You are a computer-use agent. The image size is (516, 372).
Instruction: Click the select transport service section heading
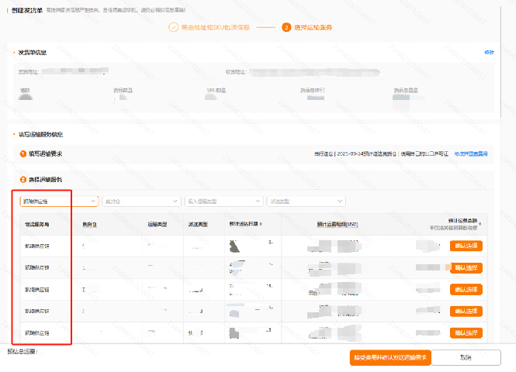coord(46,180)
